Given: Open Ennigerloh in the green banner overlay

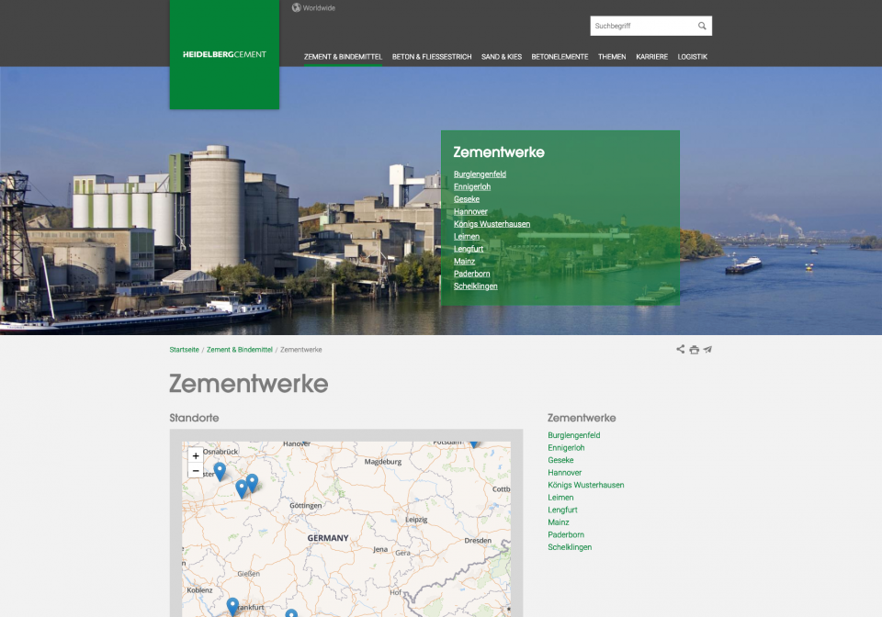Looking at the screenshot, I should click(x=472, y=186).
